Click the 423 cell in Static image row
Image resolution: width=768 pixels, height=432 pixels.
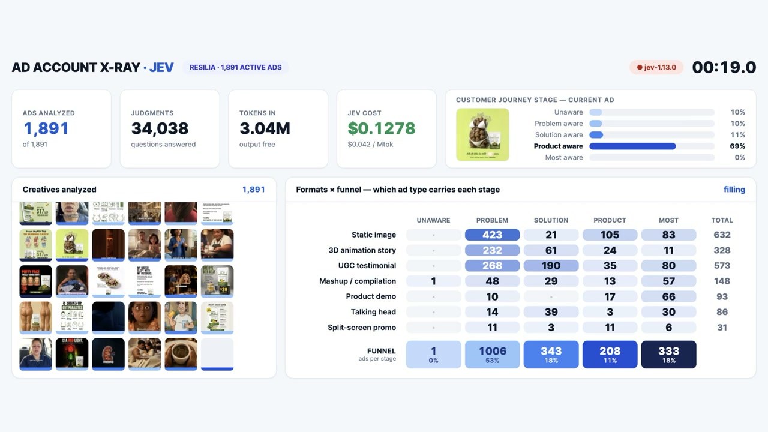(x=493, y=235)
